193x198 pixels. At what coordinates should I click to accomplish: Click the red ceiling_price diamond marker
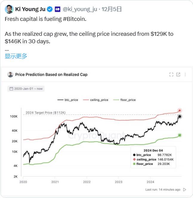tap(180, 111)
